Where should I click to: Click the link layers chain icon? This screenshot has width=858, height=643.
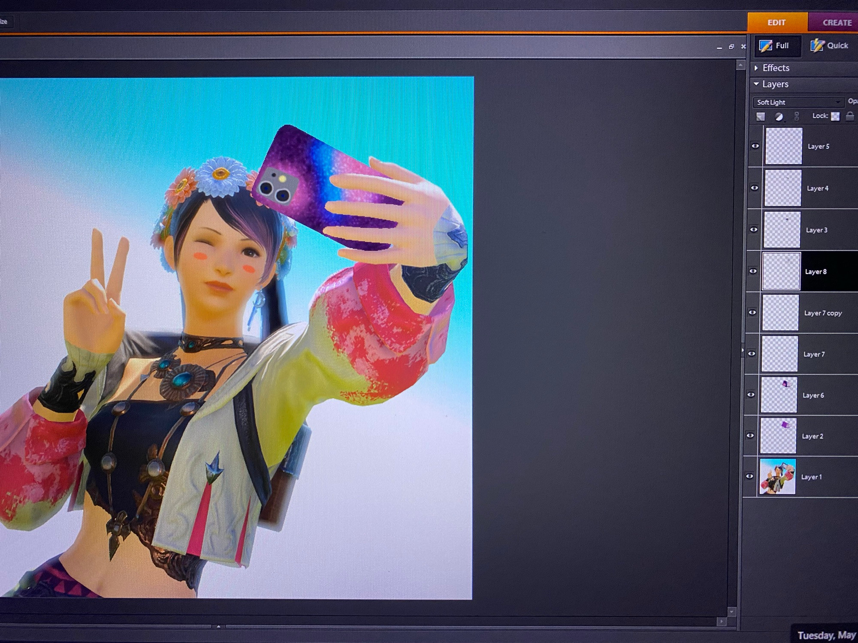coord(797,116)
